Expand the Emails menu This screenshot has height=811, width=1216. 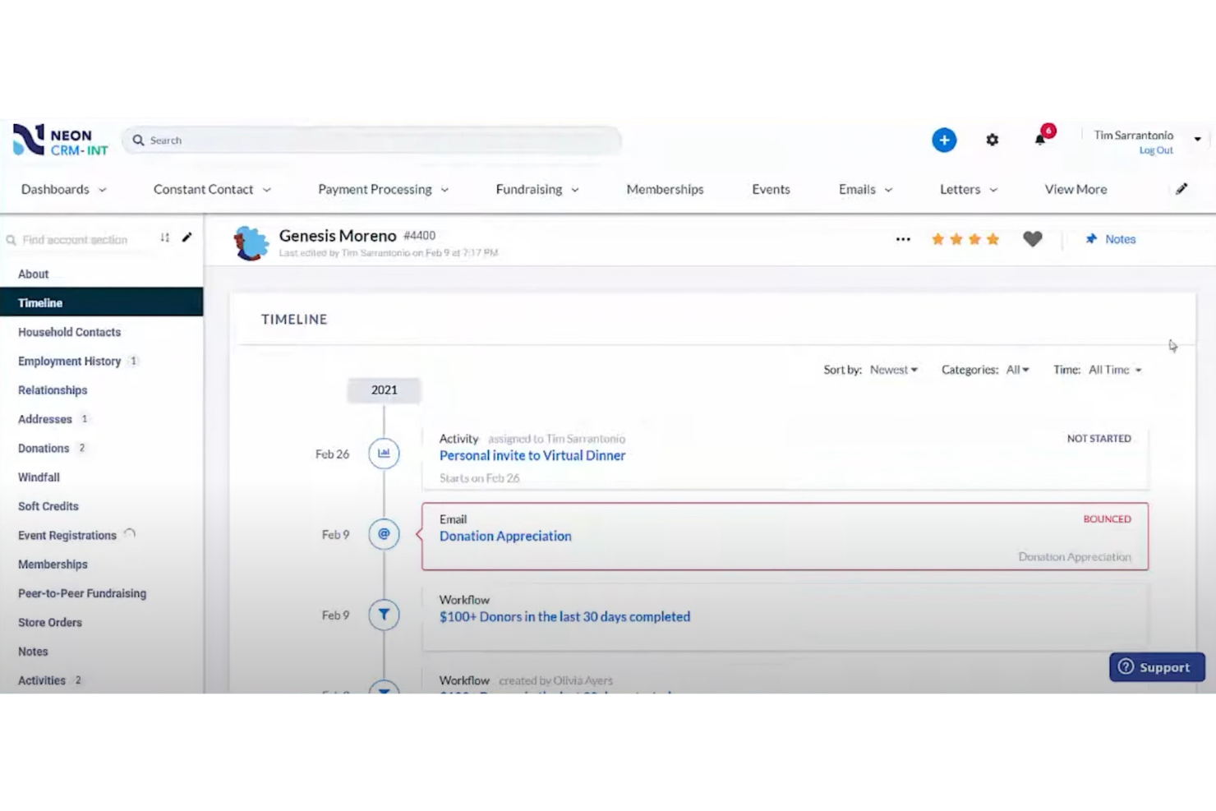pos(865,189)
